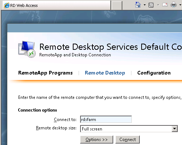The height and width of the screenshot is (145, 182).
Task: Click the Connection options heading
Action: pyautogui.click(x=37, y=110)
